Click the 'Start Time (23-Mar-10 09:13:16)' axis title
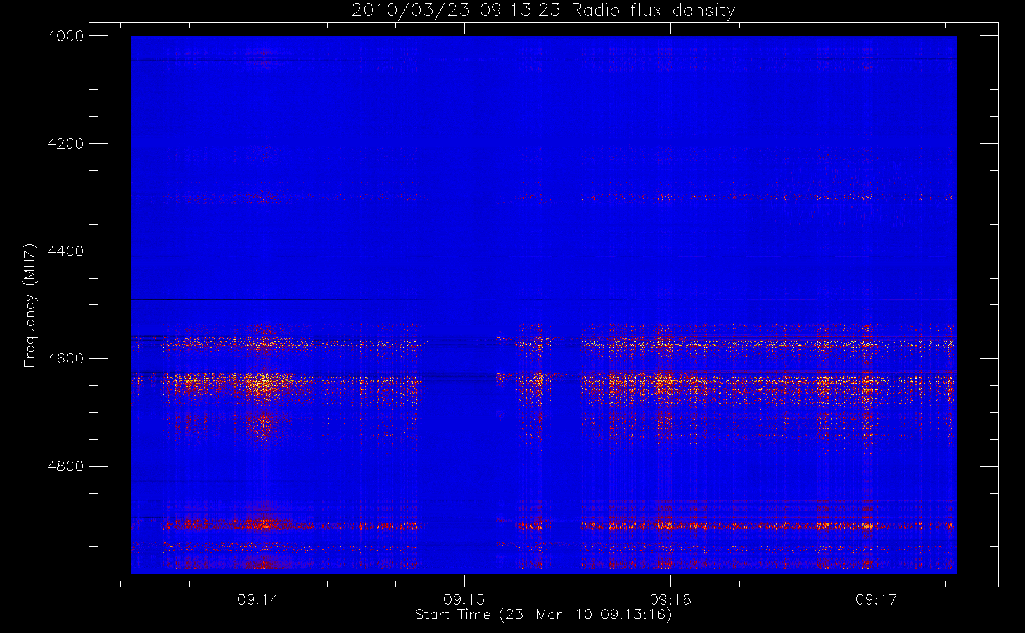 point(543,615)
